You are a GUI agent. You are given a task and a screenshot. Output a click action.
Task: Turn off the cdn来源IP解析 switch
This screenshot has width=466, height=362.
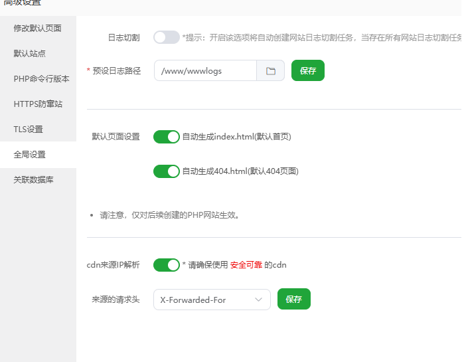point(166,265)
